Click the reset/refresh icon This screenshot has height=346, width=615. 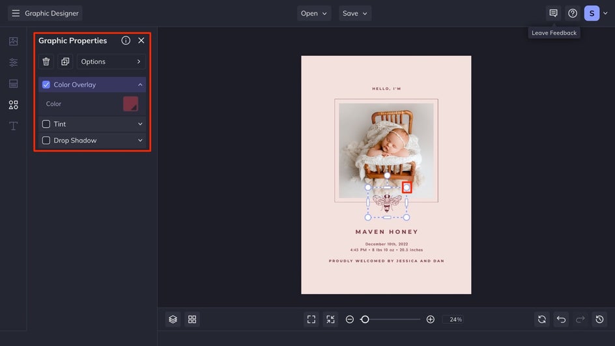(542, 319)
